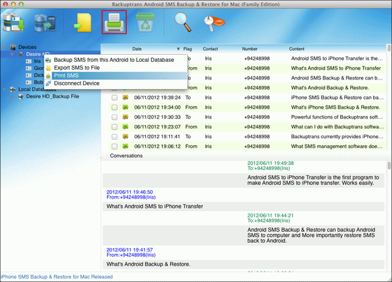Click yellow sent-message icon on 19:11:41 row
This screenshot has width=392, height=282.
(125, 137)
